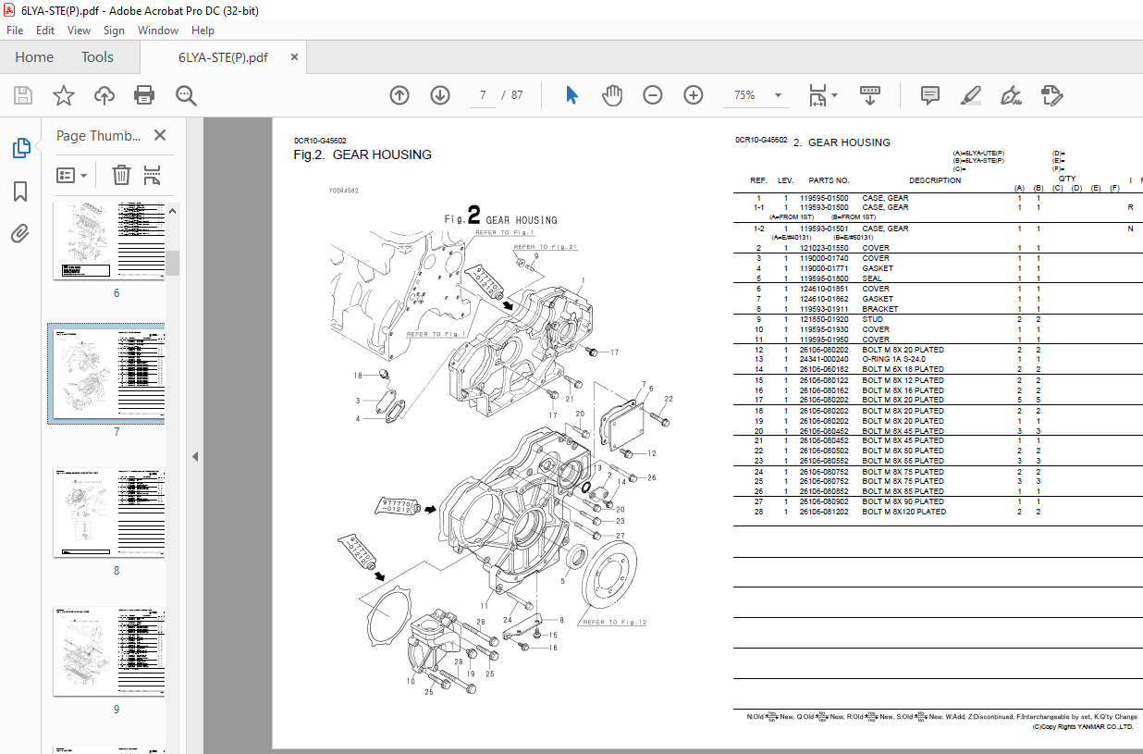The height and width of the screenshot is (754, 1143).
Task: Open the Edit menu
Action: point(45,31)
